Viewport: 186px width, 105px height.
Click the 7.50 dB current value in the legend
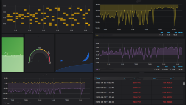180,70
